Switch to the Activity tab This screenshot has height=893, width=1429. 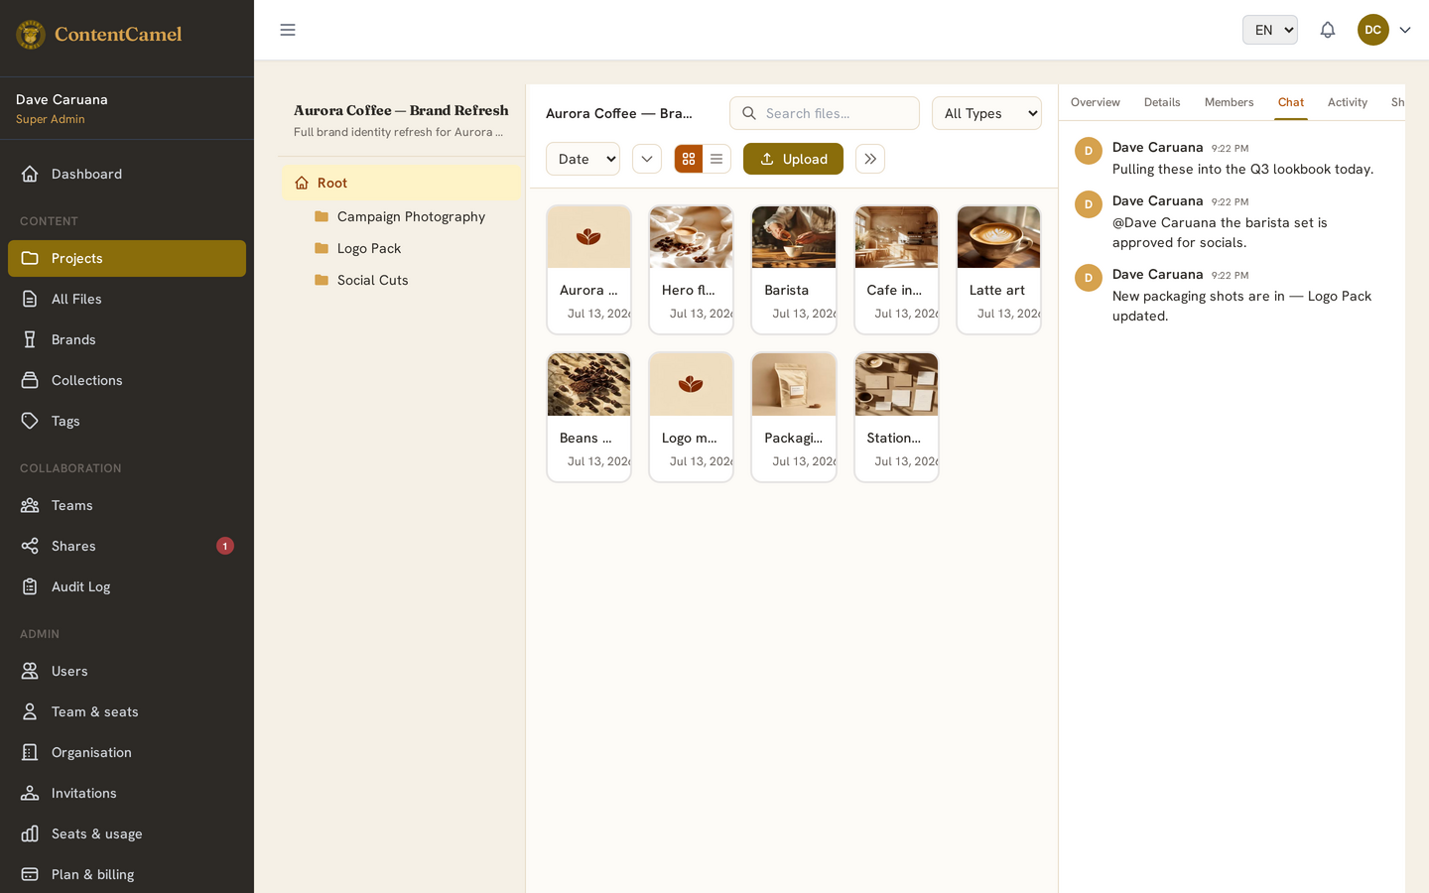pyautogui.click(x=1348, y=102)
